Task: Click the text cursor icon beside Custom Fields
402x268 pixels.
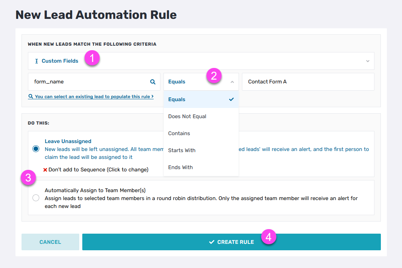Action: coord(37,61)
